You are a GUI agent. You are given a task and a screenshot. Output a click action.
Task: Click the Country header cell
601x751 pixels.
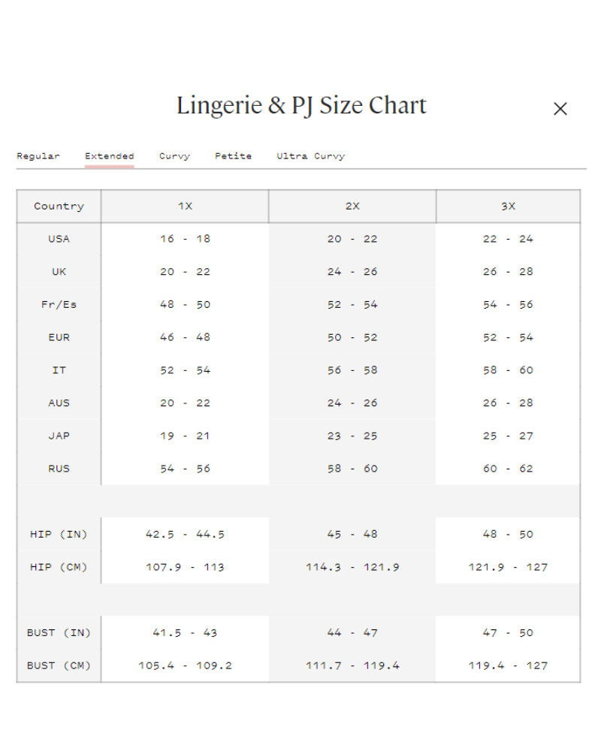(59, 207)
